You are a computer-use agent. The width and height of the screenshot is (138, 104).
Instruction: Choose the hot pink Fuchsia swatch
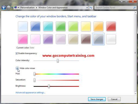click(23, 39)
